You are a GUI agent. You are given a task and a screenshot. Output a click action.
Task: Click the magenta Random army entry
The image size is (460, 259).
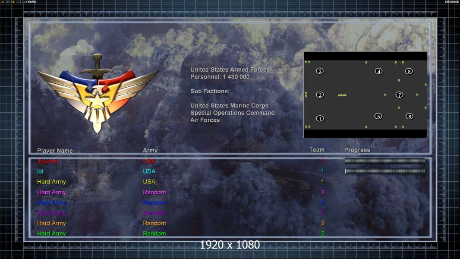[154, 192]
